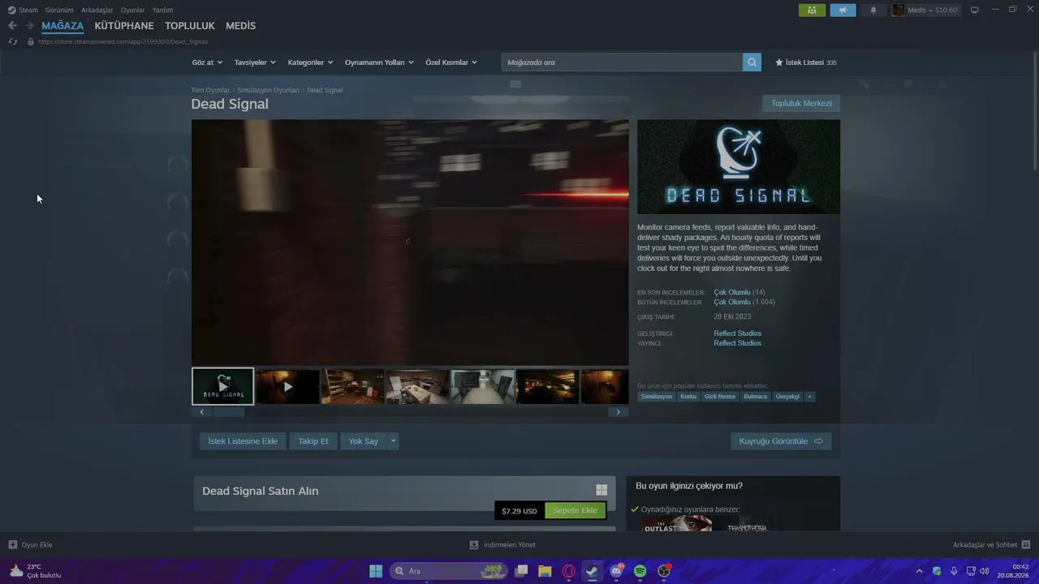Open the arrow dropdown beside Yok Say

[x=393, y=441]
